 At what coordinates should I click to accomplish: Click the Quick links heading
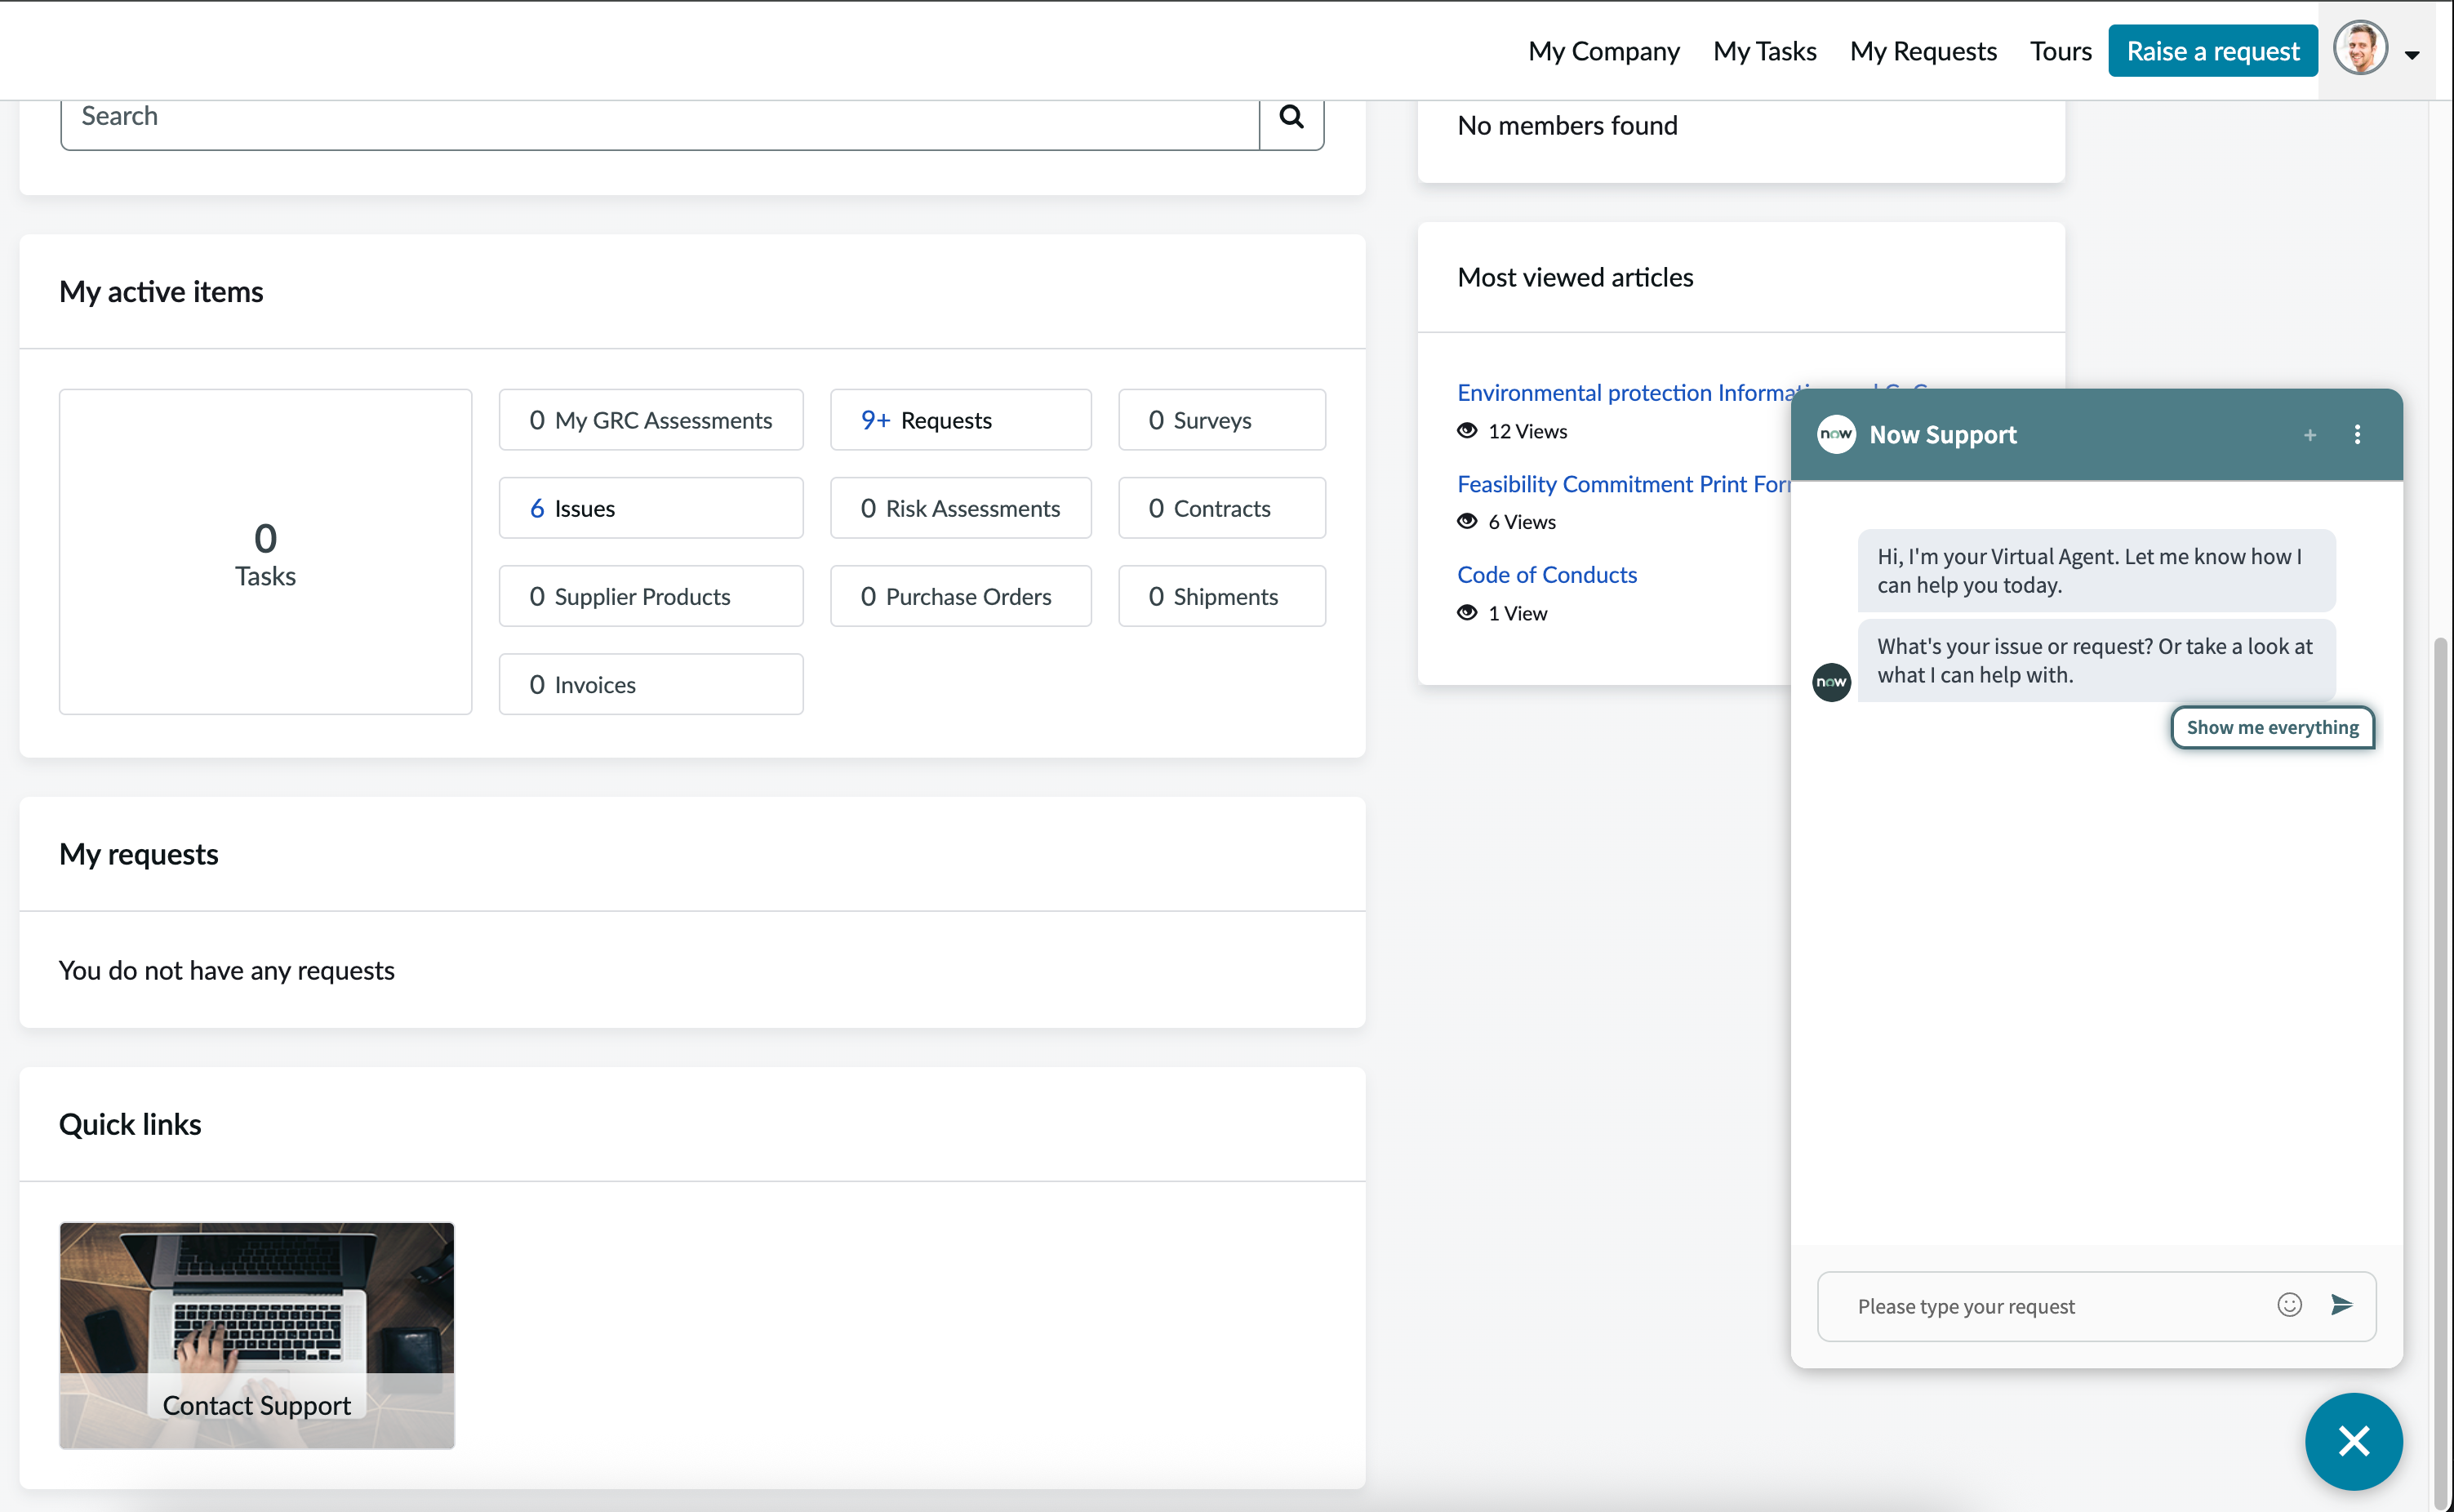pyautogui.click(x=130, y=1124)
